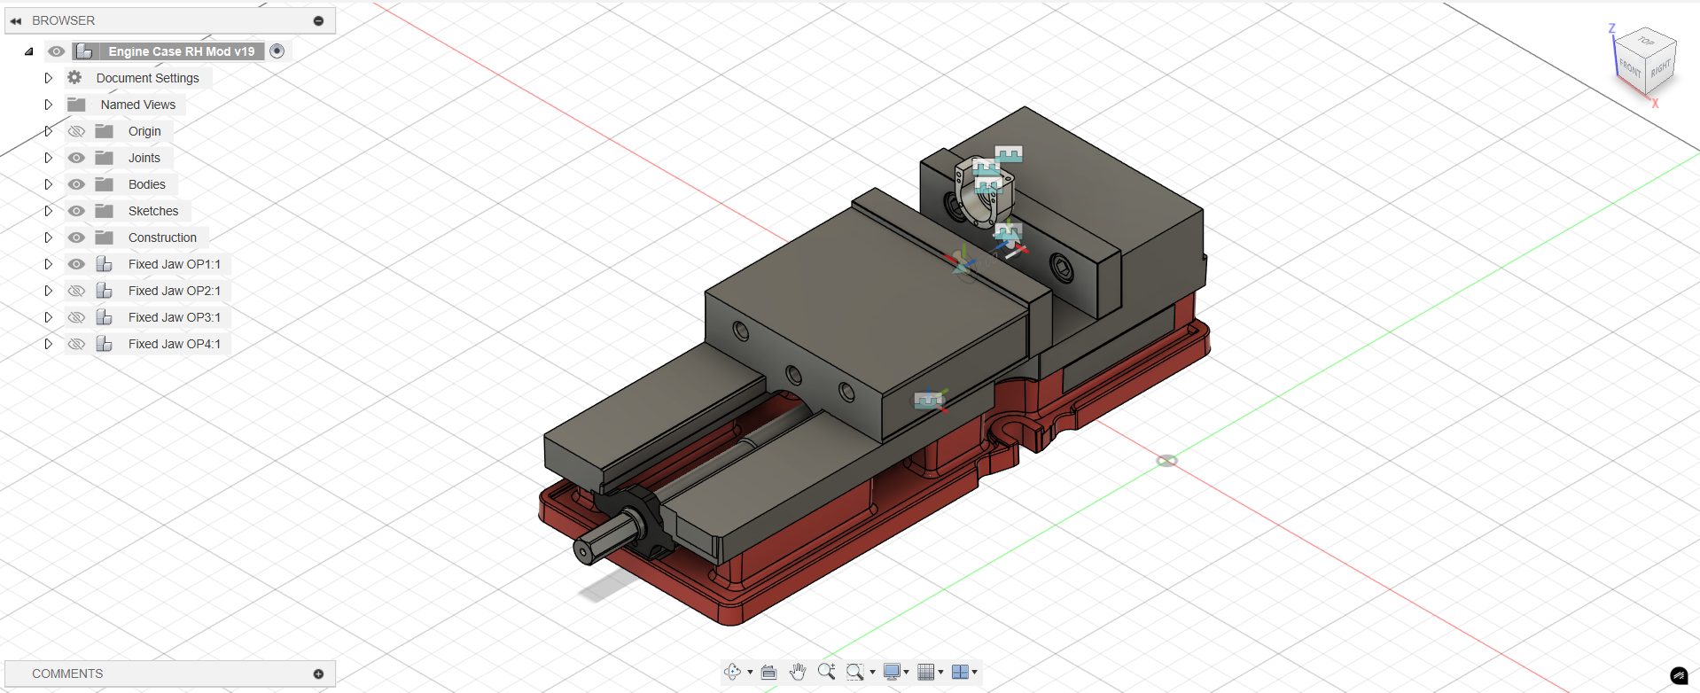1700x693 pixels.
Task: Click the Sketches folder icon
Action: 105,211
